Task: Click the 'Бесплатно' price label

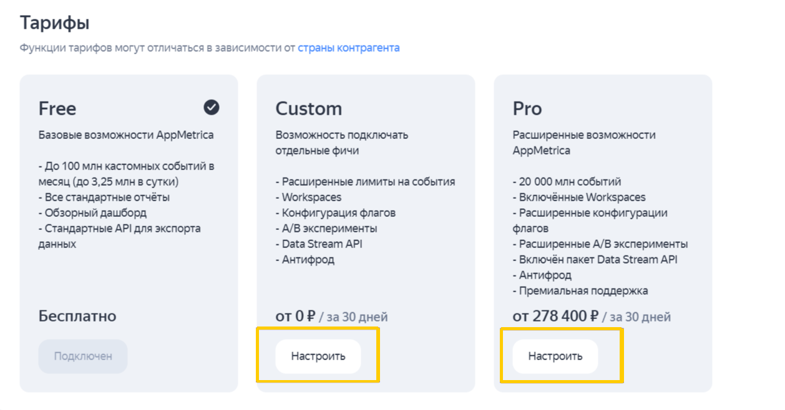Action: pos(77,316)
